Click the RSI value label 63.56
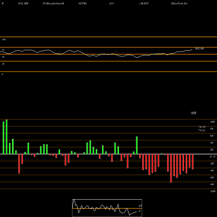The width and height of the screenshot is (217, 217). tap(200, 49)
